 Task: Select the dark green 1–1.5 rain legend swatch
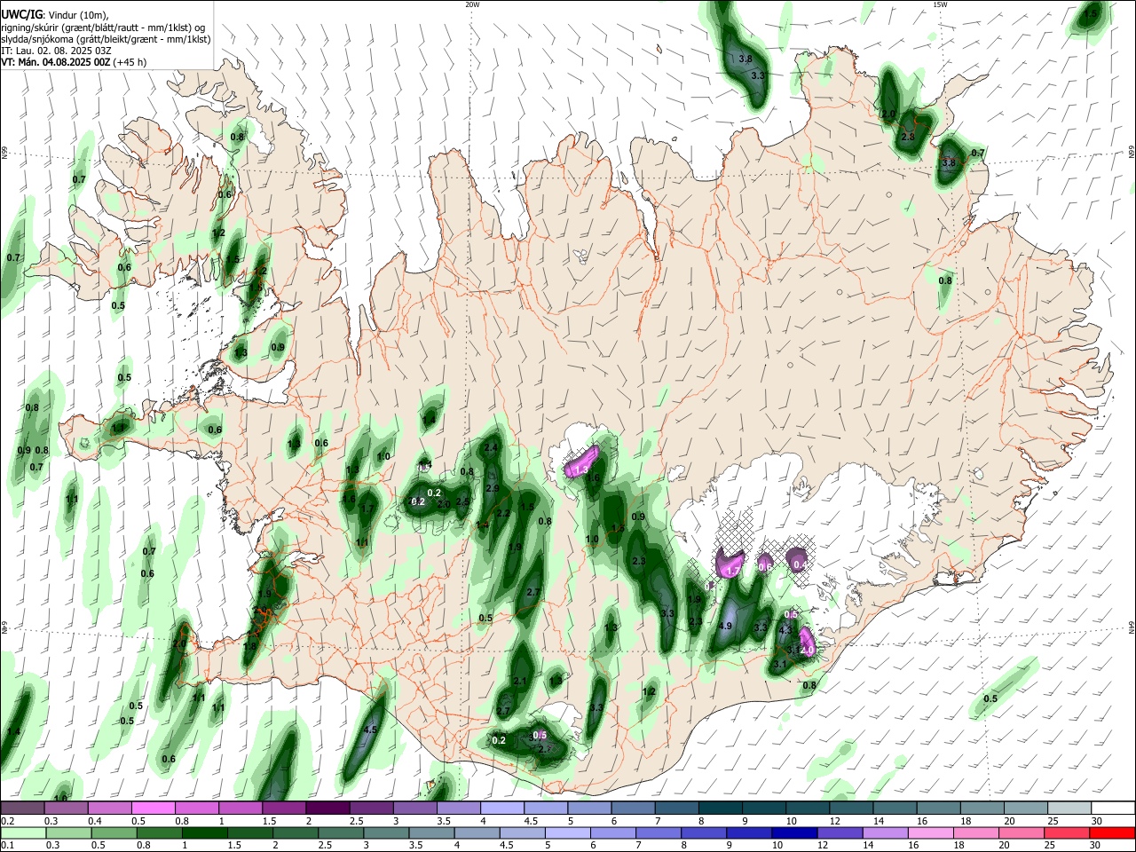(x=205, y=833)
